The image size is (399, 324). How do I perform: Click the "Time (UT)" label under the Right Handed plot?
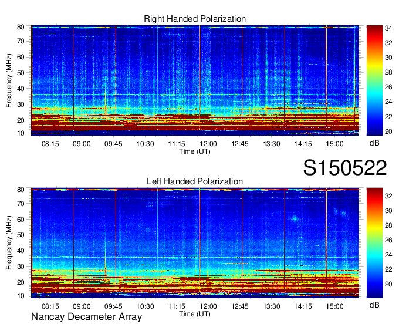195,151
